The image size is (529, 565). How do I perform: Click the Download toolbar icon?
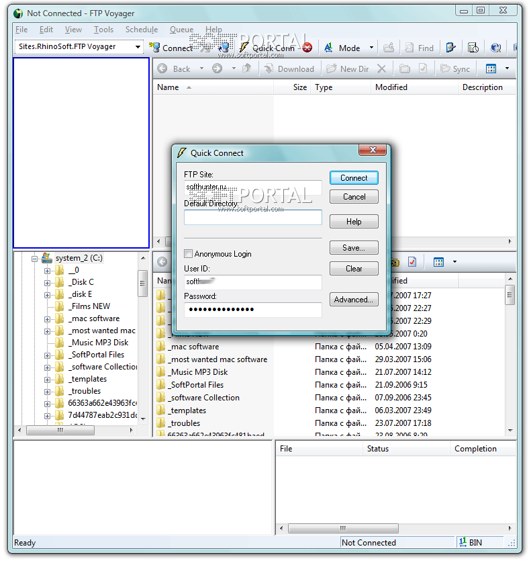(x=269, y=69)
